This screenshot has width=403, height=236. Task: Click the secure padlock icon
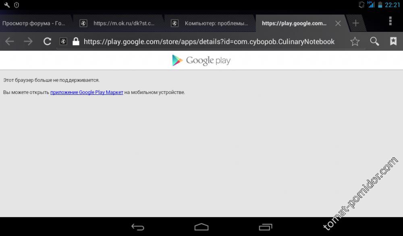click(x=76, y=41)
